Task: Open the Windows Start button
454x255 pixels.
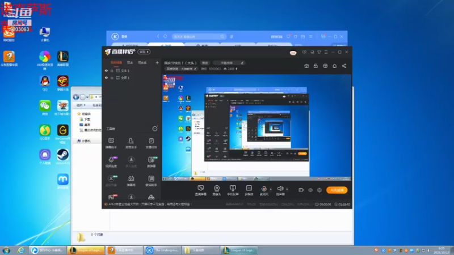Action: (6, 250)
